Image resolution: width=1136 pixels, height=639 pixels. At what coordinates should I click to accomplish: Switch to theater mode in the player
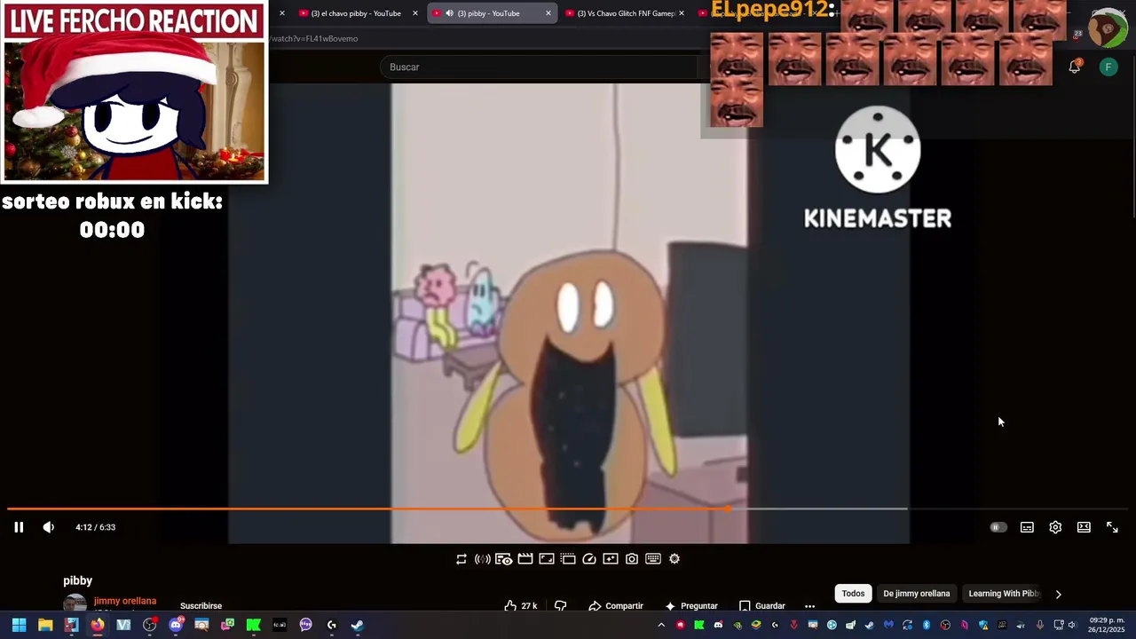[1084, 527]
